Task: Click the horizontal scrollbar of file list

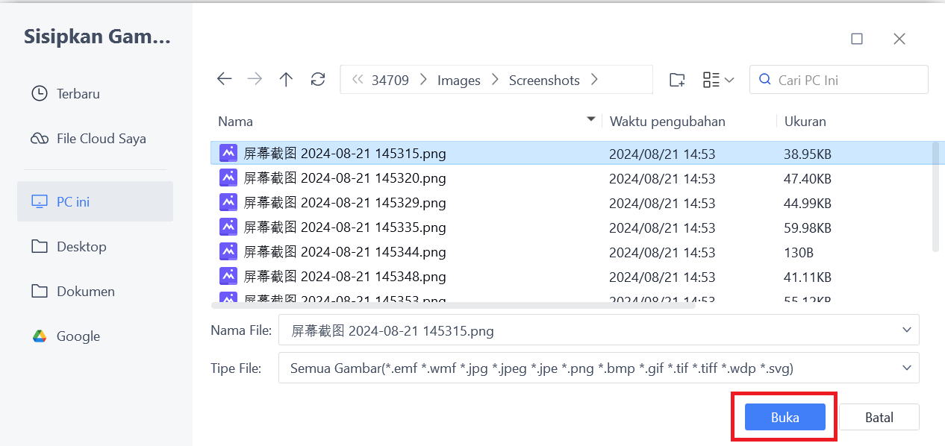Action: pyautogui.click(x=453, y=304)
